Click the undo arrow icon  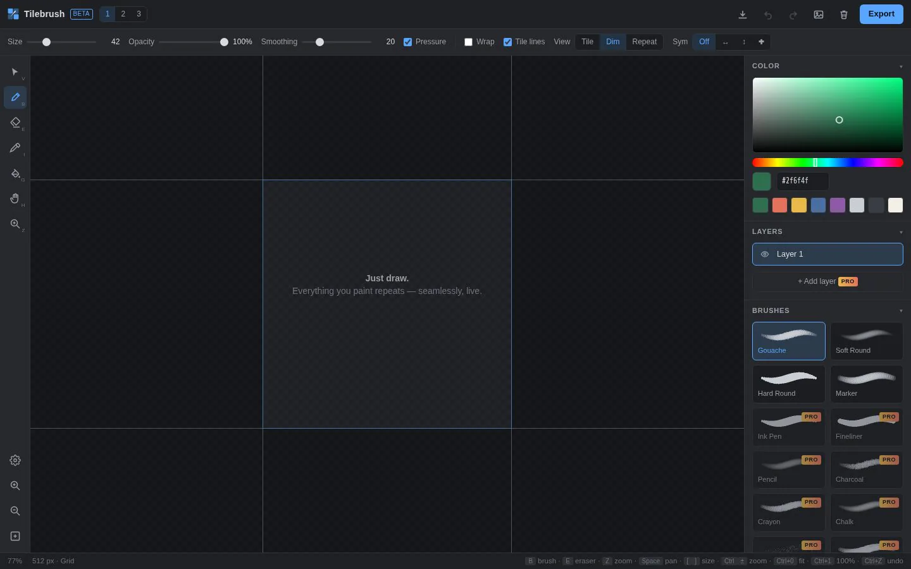tap(768, 15)
